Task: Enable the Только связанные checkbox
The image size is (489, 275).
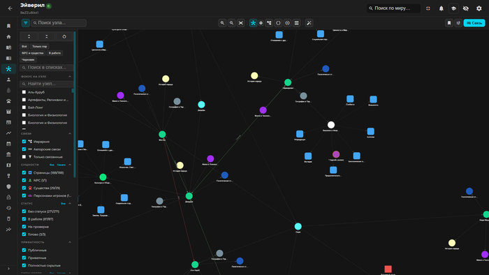Action: (24, 157)
